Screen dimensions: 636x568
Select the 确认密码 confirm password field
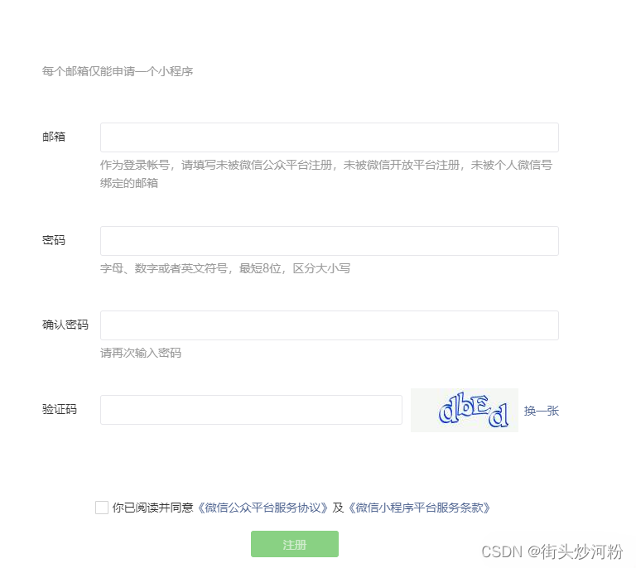pyautogui.click(x=329, y=325)
